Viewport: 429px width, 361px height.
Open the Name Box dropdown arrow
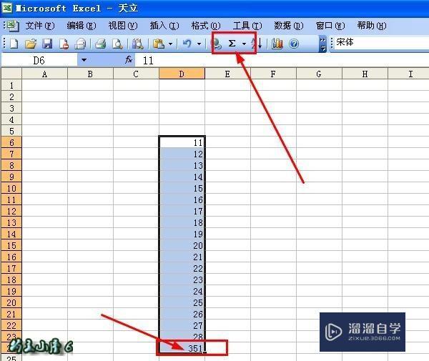click(84, 60)
